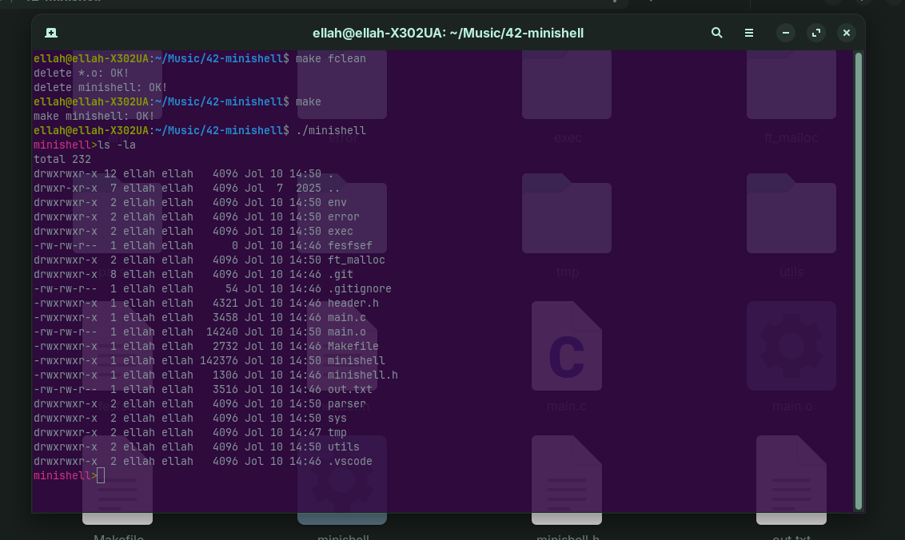
Task: Minimize the terminal window
Action: [786, 33]
